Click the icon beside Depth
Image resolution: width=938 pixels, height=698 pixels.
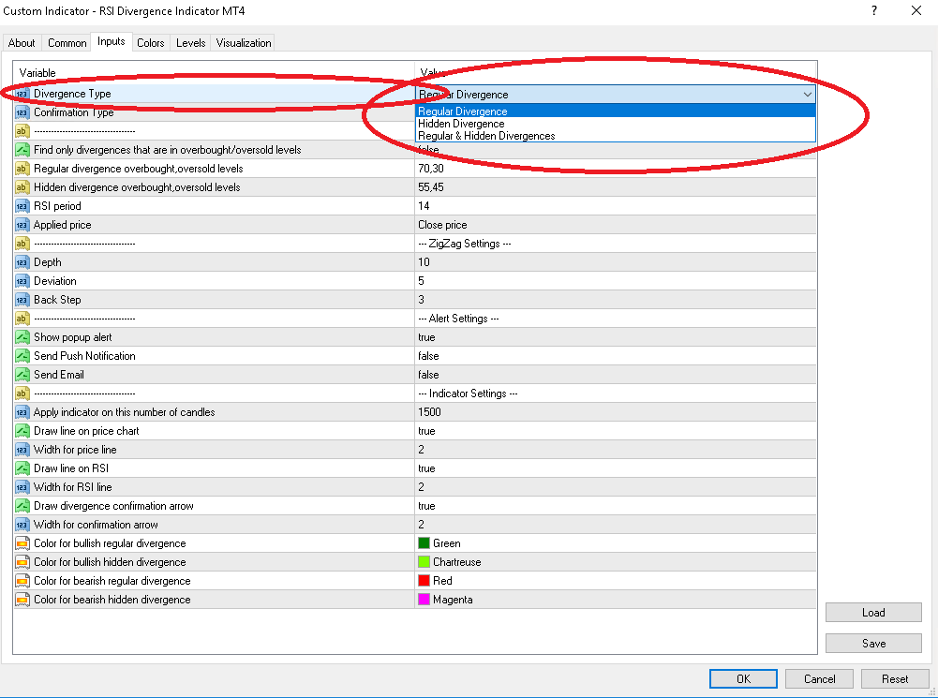22,262
